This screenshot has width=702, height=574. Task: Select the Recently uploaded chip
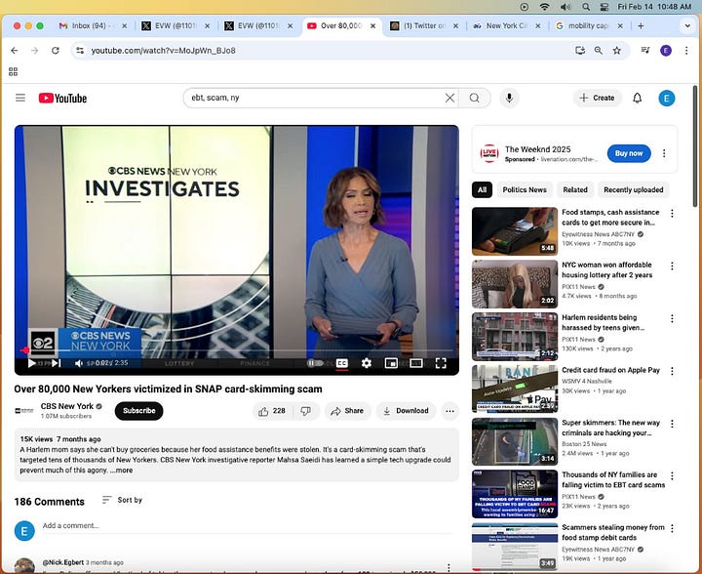[x=633, y=189]
